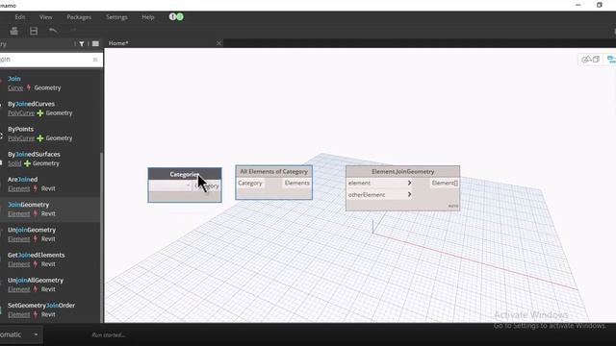Click the red action icon under UnjoinGeometry

click(x=36, y=239)
